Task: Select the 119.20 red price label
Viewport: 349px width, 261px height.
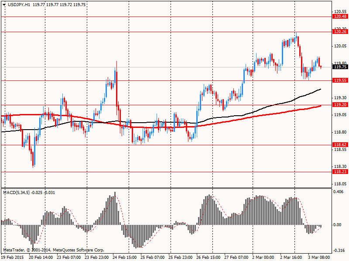Action: (340, 105)
